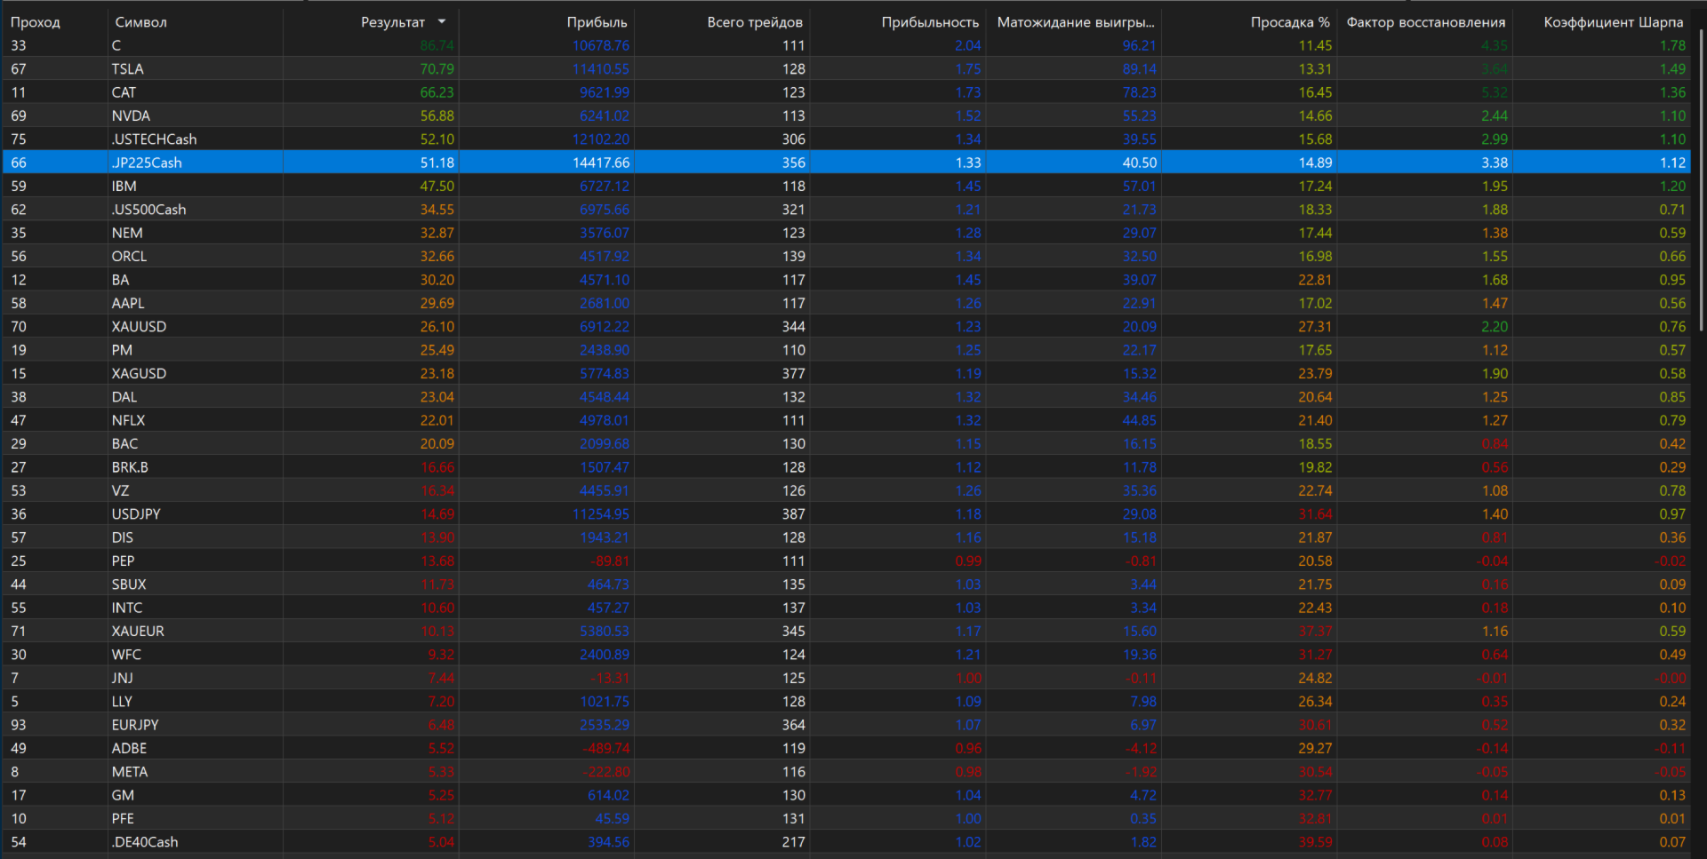Sort by the Символ column header

(140, 22)
